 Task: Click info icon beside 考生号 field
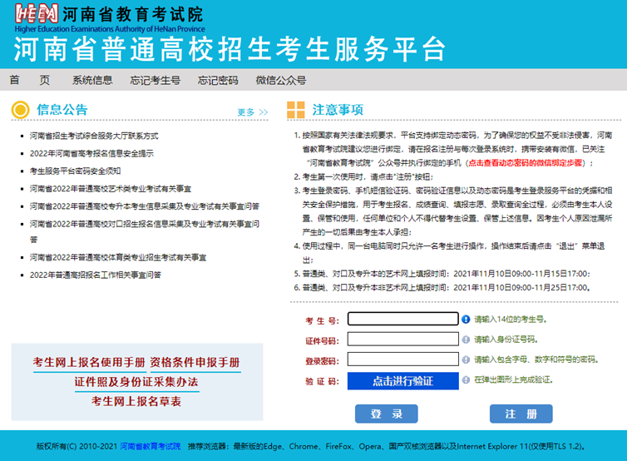[466, 319]
